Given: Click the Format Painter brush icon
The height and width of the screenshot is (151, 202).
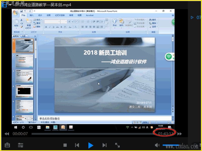Looking at the screenshot, I should click(x=21, y=27).
